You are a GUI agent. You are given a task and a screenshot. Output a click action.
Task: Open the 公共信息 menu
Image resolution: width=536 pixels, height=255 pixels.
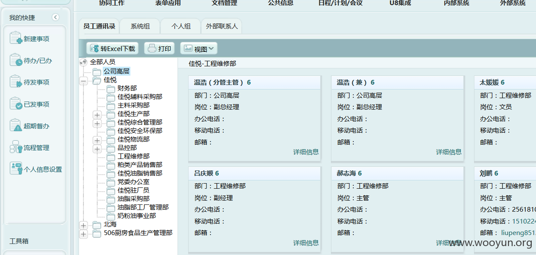coord(281,3)
